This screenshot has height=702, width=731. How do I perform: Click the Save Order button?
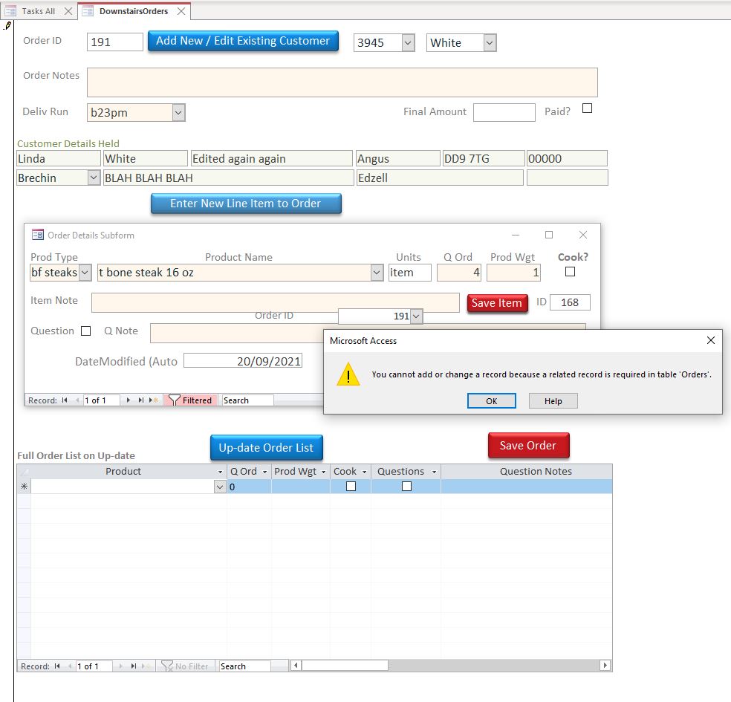pos(528,446)
